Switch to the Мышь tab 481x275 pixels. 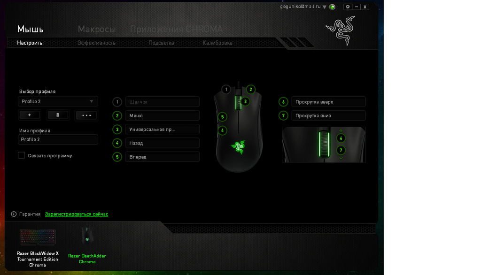pyautogui.click(x=30, y=29)
